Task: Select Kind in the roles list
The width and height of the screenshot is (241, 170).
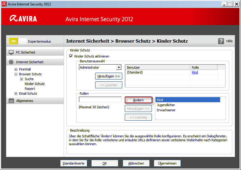Action: pyautogui.click(x=188, y=100)
